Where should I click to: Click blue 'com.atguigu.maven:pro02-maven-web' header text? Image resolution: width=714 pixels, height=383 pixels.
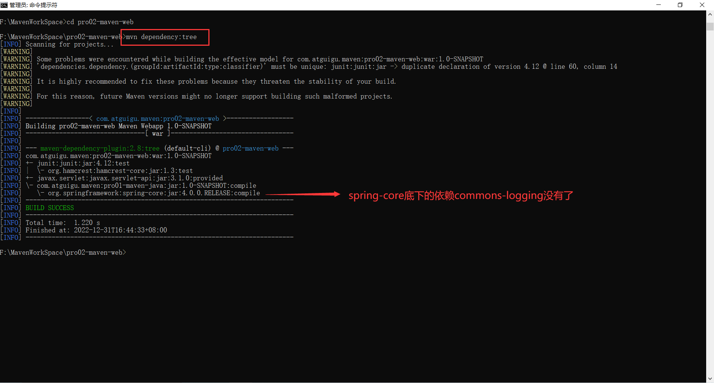158,119
